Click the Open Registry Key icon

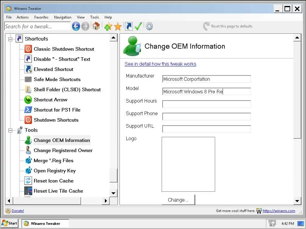[28, 171]
